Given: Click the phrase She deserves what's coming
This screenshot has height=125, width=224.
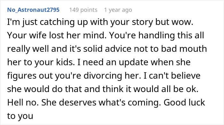Looking at the screenshot, I should click(x=101, y=103).
